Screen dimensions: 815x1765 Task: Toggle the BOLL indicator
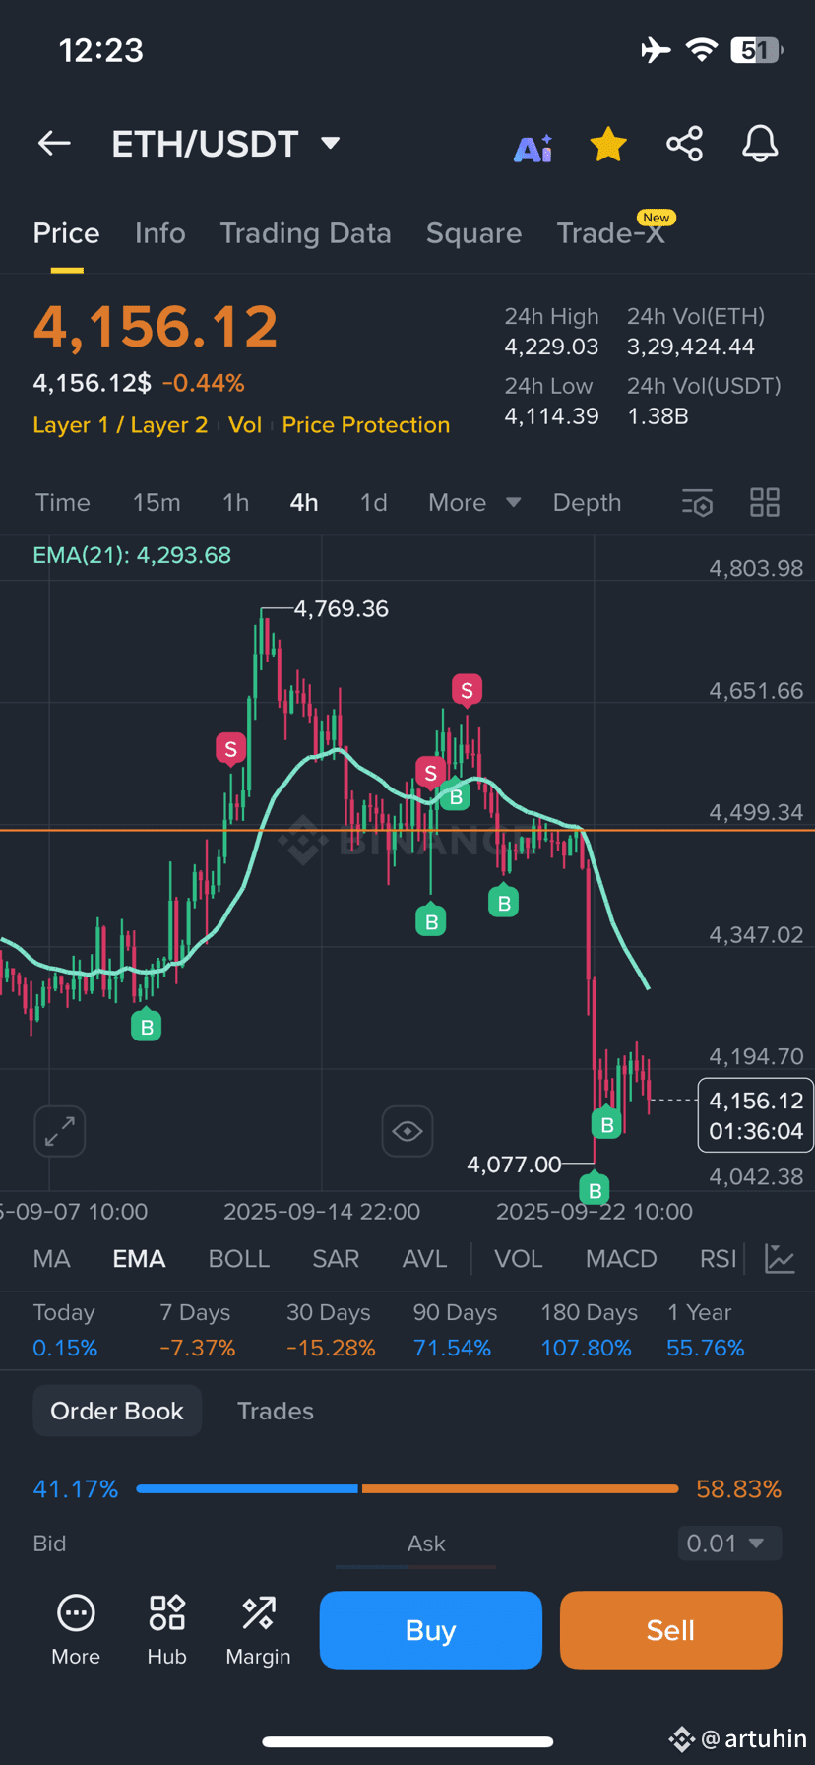click(239, 1259)
